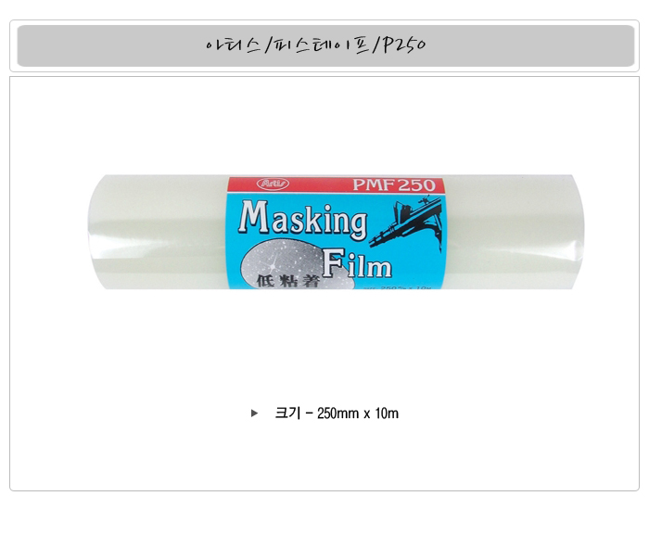Click the 10m value in size line

(387, 413)
